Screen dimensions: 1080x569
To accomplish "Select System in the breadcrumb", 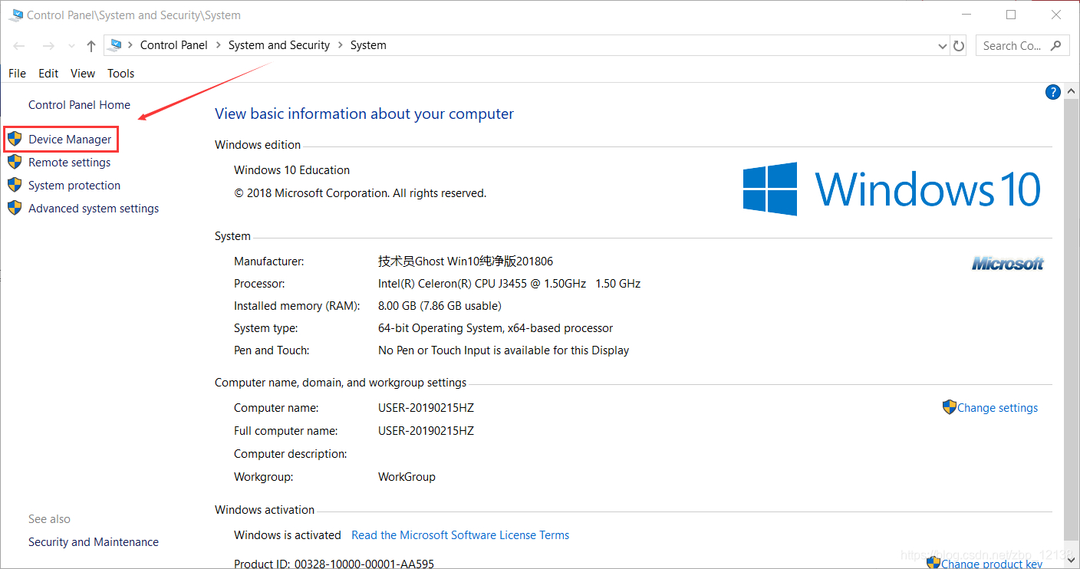I will coord(368,45).
